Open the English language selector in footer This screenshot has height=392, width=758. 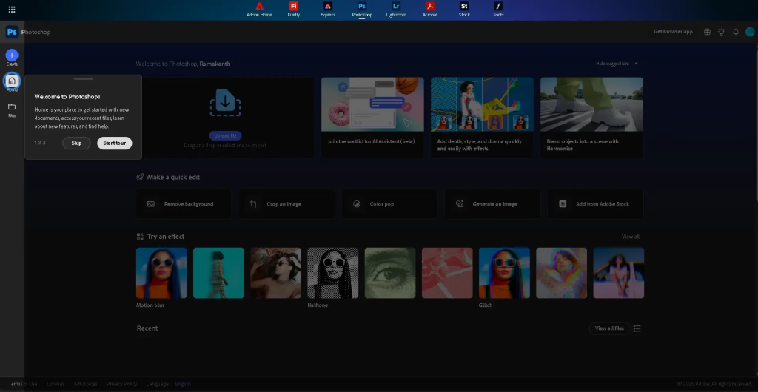click(x=183, y=384)
